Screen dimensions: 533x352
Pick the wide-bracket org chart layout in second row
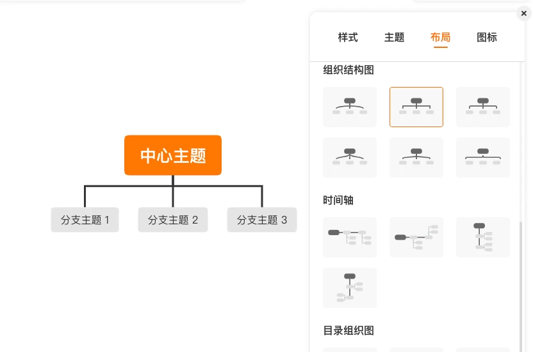[x=483, y=157]
